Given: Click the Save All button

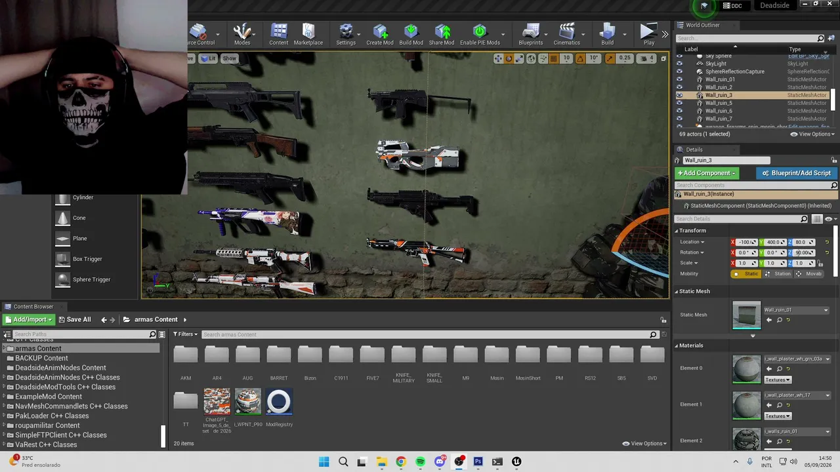Looking at the screenshot, I should (75, 320).
